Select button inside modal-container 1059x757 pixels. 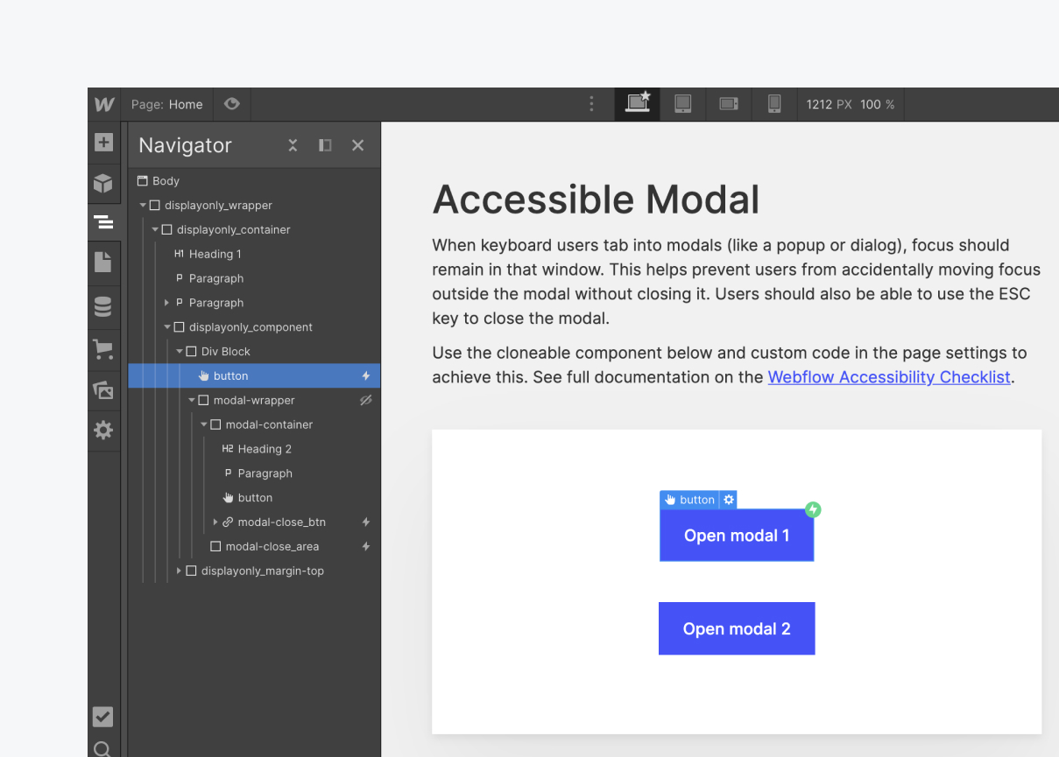click(x=254, y=498)
